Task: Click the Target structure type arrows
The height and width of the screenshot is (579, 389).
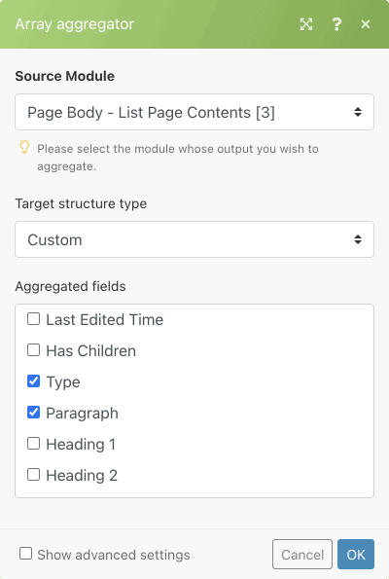Action: [x=358, y=239]
